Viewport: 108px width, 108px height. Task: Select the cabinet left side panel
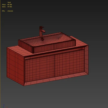pos(15,67)
